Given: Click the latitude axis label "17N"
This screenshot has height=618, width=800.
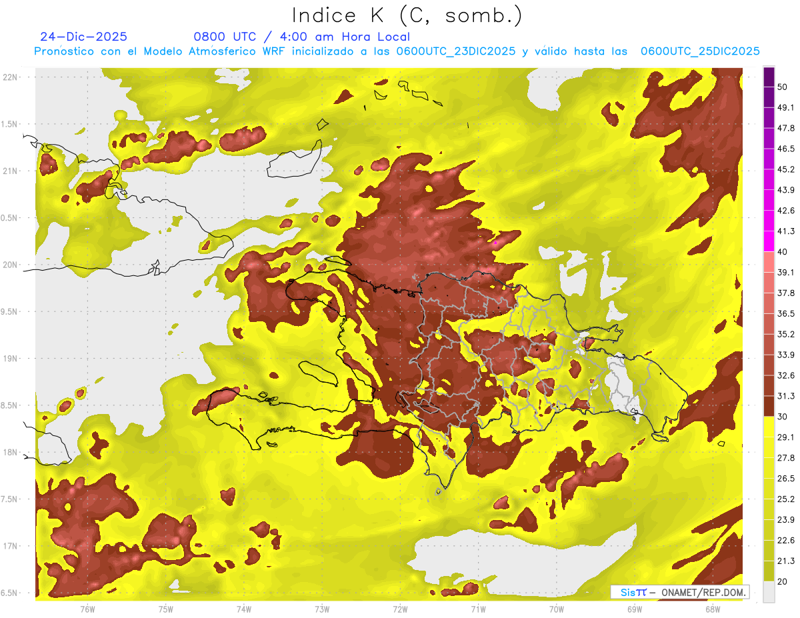Looking at the screenshot, I should [x=10, y=546].
